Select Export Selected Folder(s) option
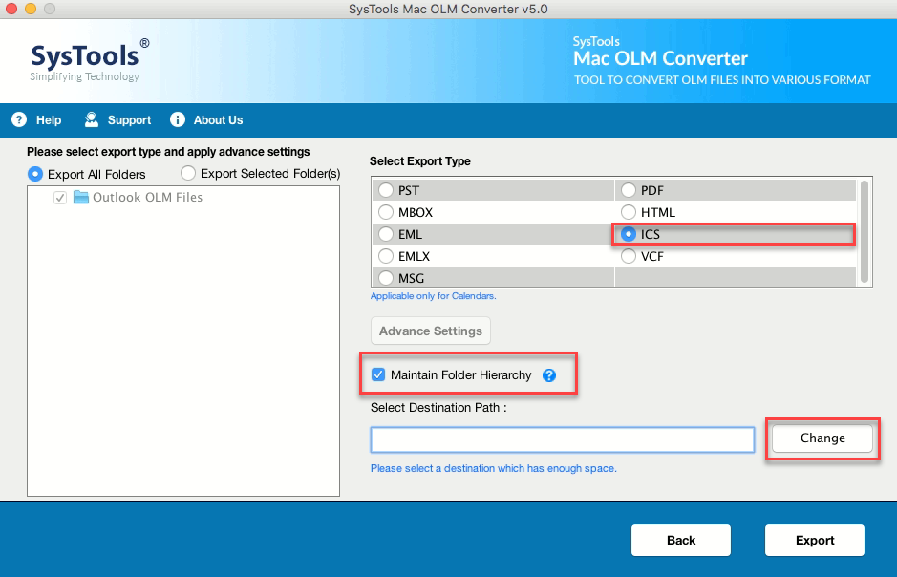The width and height of the screenshot is (897, 577). (187, 173)
